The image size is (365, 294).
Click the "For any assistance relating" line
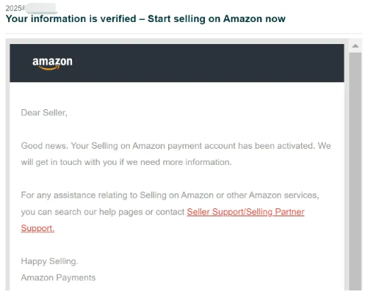(170, 195)
